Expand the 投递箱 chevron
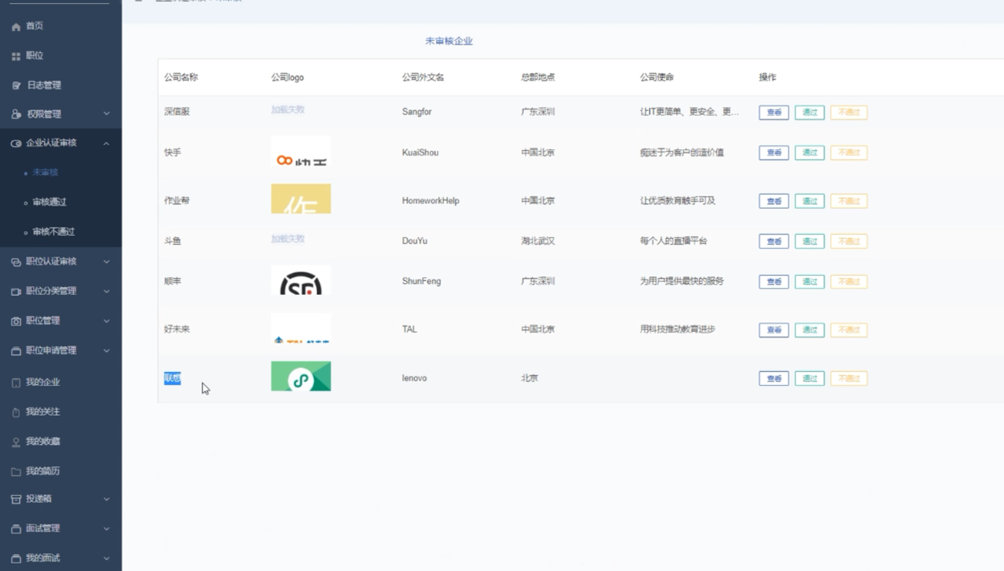This screenshot has height=571, width=1004. [107, 499]
